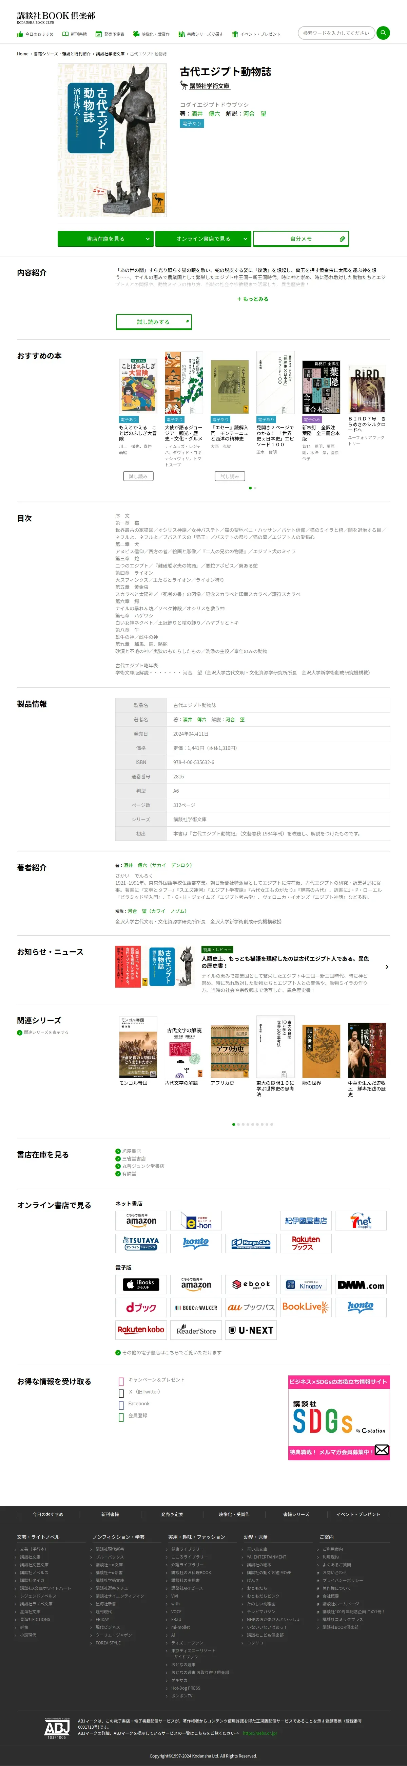Open the 新刊書籍 nav item
The image size is (407, 1766).
point(75,34)
